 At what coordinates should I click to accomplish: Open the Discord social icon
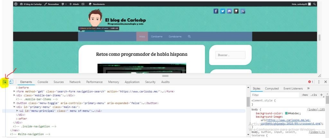pyautogui.click(x=229, y=11)
